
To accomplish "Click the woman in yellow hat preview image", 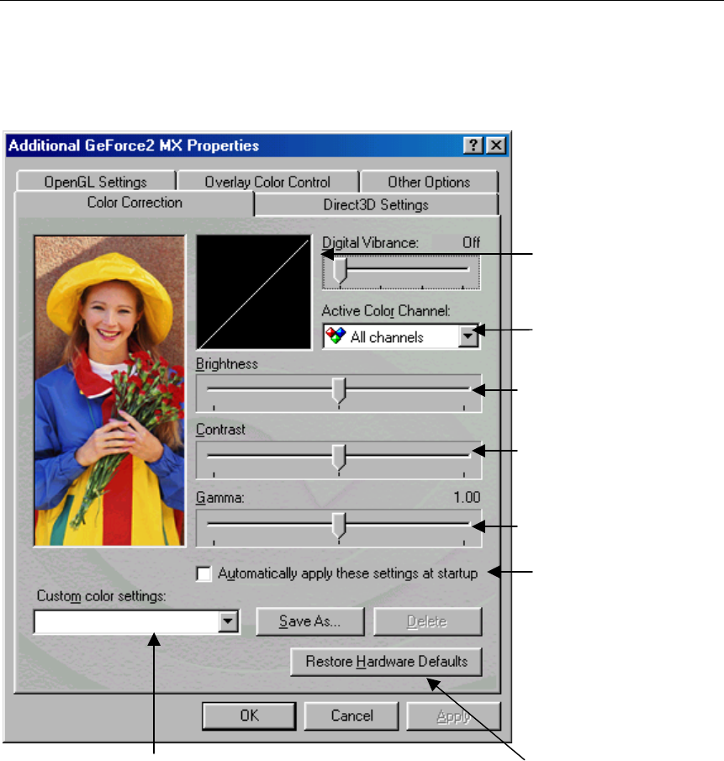I will 109,391.
